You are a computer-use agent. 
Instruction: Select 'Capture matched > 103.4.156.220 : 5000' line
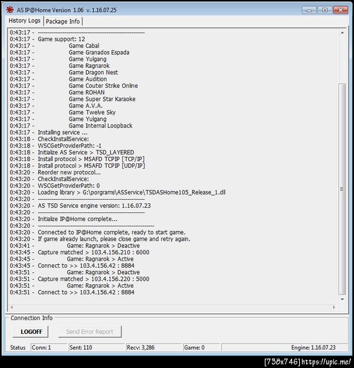click(x=79, y=279)
